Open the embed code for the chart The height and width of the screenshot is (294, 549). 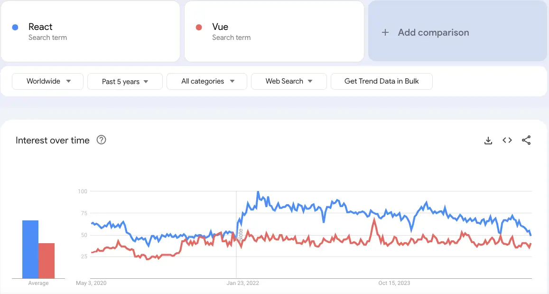pos(507,140)
